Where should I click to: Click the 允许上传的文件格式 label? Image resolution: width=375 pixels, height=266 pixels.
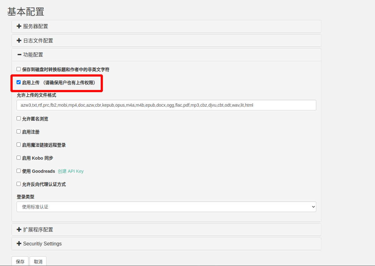point(37,95)
